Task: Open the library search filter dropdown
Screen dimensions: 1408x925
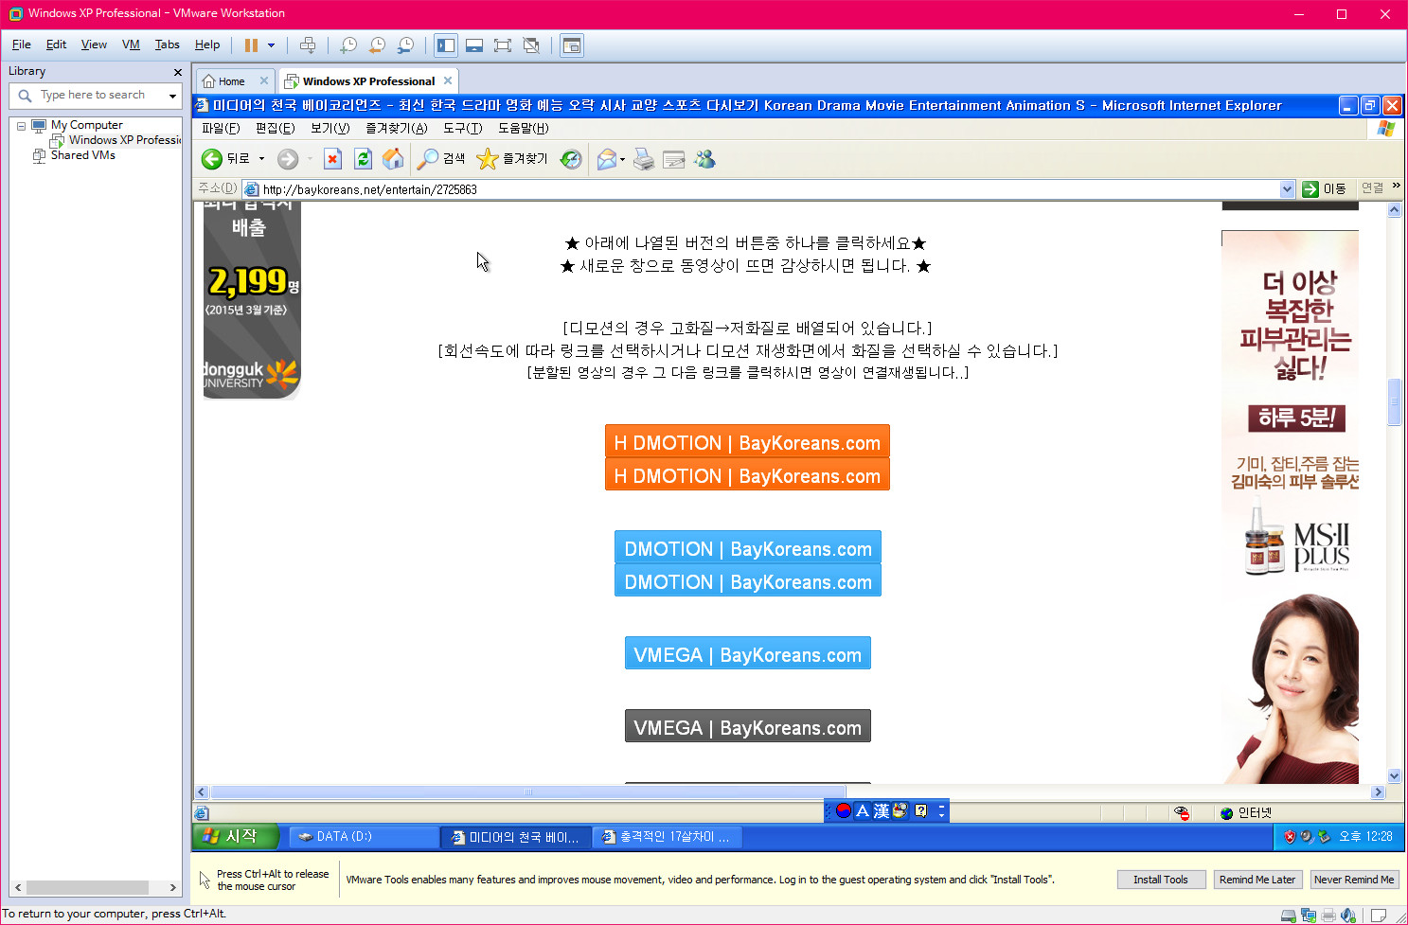Action: [x=172, y=96]
